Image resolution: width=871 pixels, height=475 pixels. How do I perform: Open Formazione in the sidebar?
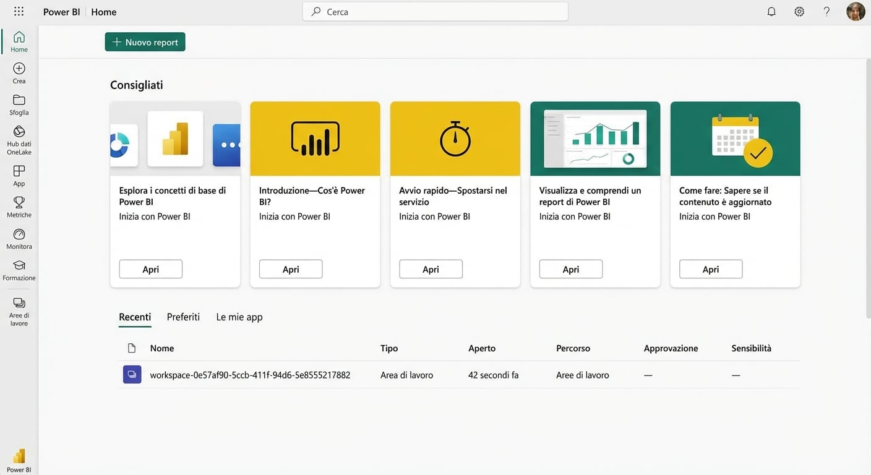pyautogui.click(x=19, y=270)
